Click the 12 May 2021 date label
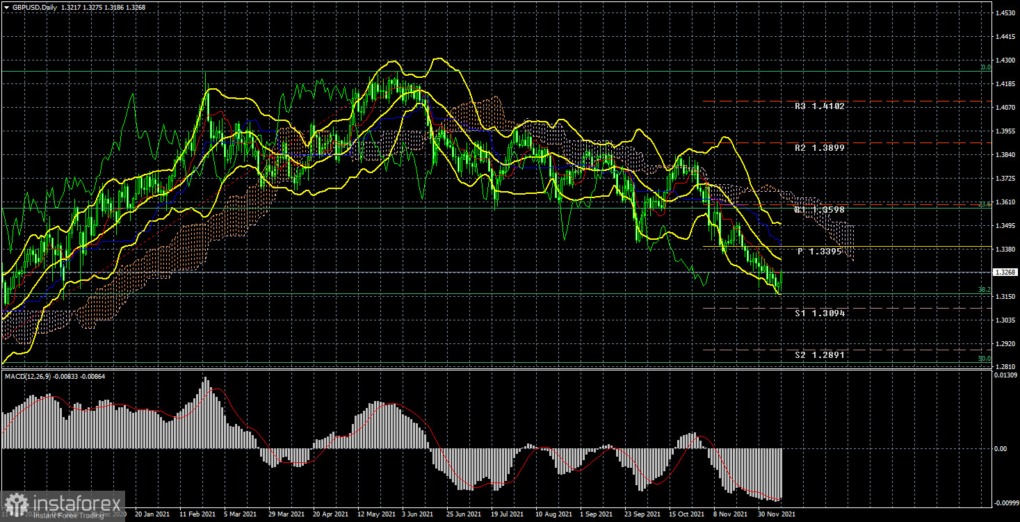The height and width of the screenshot is (522, 1020). (x=376, y=515)
